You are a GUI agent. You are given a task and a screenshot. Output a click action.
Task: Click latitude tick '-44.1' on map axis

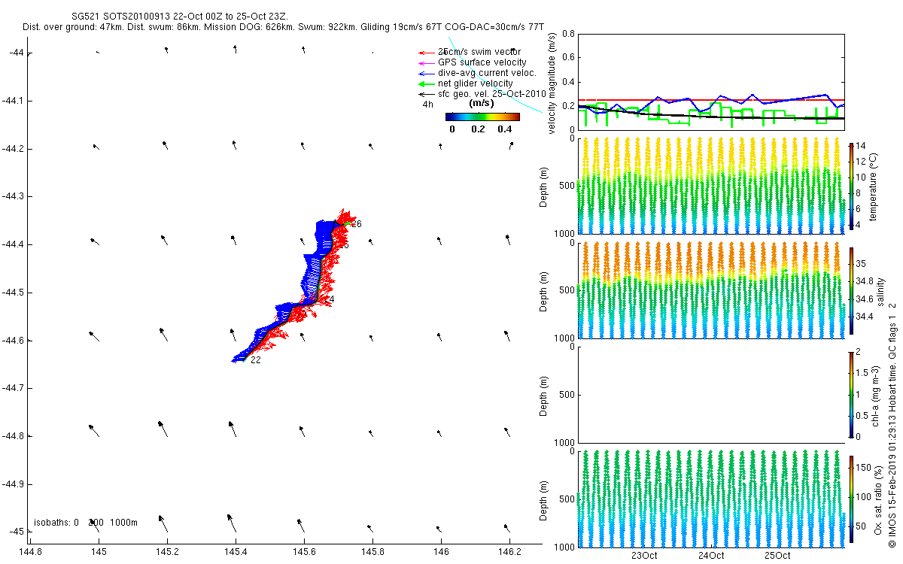[13, 100]
